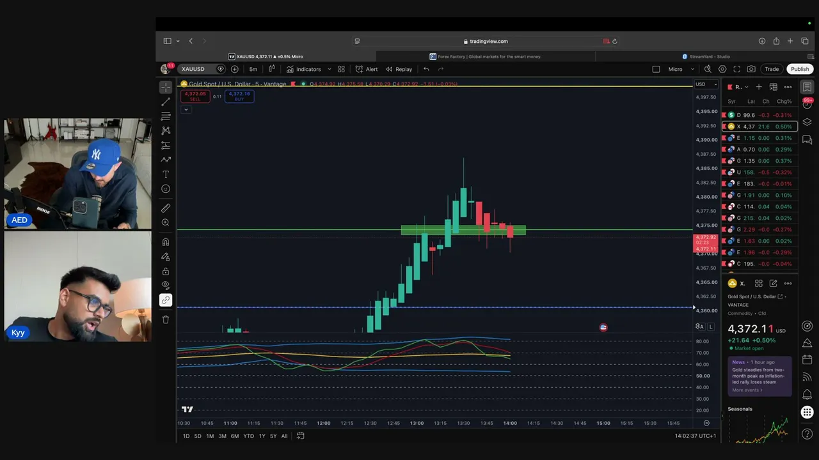Image resolution: width=819 pixels, height=460 pixels.
Task: Add symbol to watchlist plus icon
Action: (x=759, y=87)
